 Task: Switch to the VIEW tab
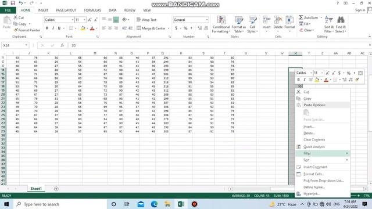tap(147, 10)
